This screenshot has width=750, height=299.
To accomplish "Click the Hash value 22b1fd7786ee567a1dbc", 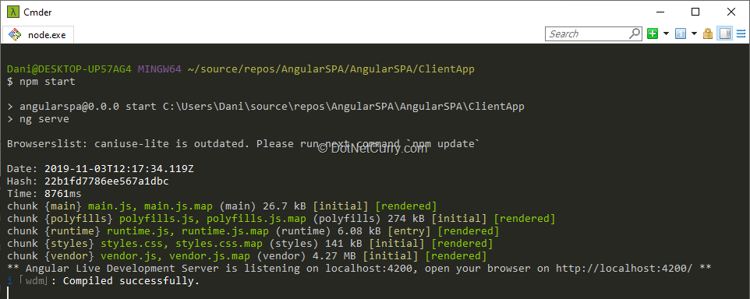I will tap(107, 181).
